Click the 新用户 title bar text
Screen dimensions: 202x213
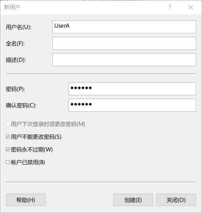[x=12, y=7]
